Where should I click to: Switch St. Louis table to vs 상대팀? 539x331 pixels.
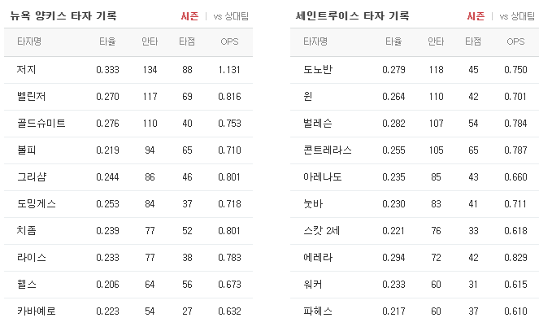pos(517,16)
